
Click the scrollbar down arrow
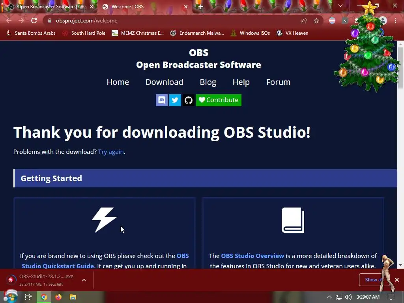click(x=400, y=265)
